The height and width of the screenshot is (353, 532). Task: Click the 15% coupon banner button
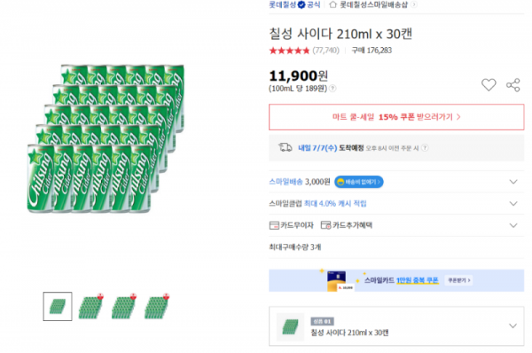(x=396, y=117)
